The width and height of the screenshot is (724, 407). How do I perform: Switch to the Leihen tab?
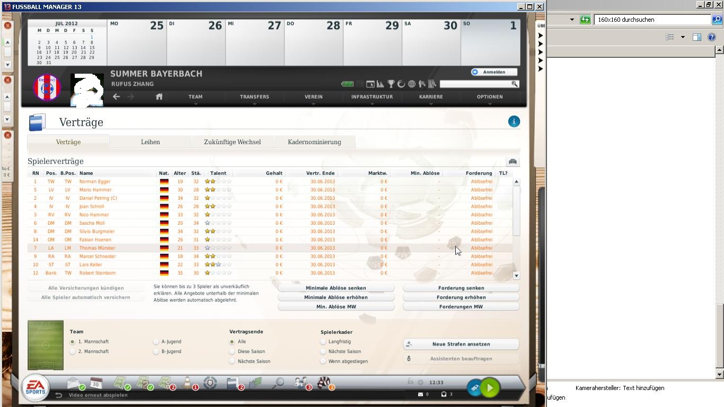[151, 142]
